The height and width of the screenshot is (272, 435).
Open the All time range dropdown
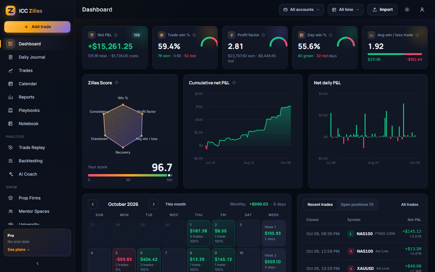[x=346, y=10]
